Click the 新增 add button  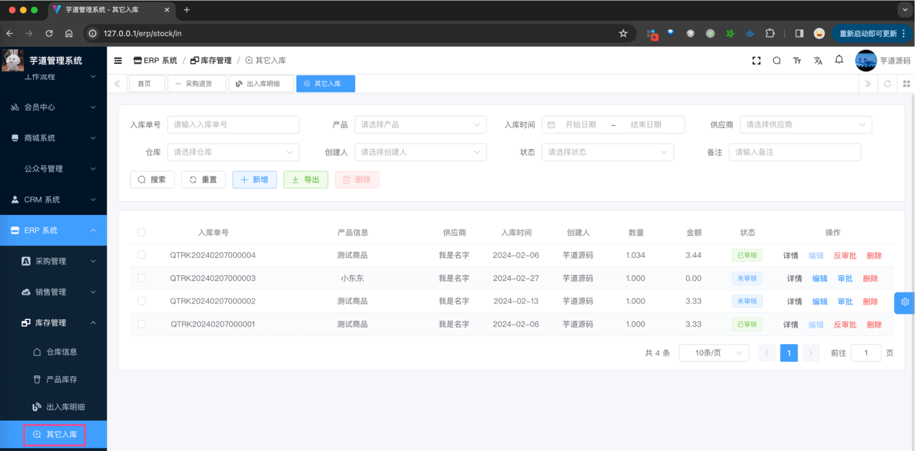[x=255, y=180]
